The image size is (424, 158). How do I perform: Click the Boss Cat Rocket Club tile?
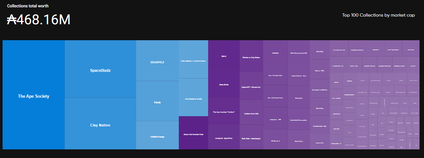pos(193,133)
